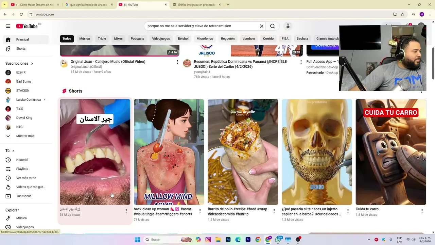Reload the page in browser toolbar
The height and width of the screenshot is (245, 435).
click(x=21, y=14)
